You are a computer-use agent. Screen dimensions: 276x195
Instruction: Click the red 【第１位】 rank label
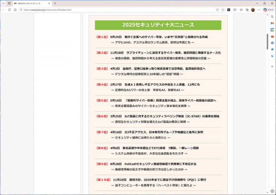point(102,37)
